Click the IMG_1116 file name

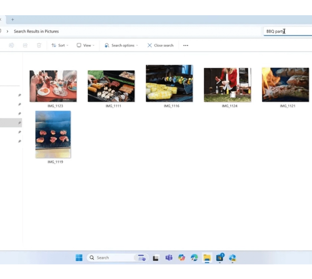pyautogui.click(x=172, y=106)
